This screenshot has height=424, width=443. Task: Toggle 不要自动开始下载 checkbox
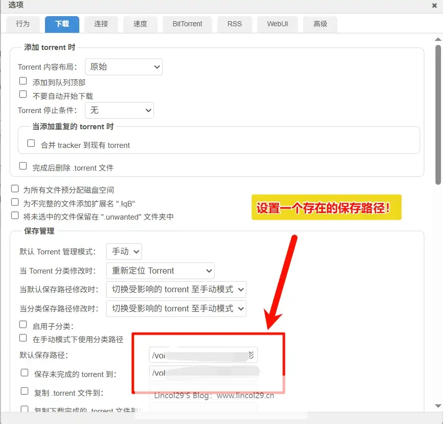[x=23, y=94]
